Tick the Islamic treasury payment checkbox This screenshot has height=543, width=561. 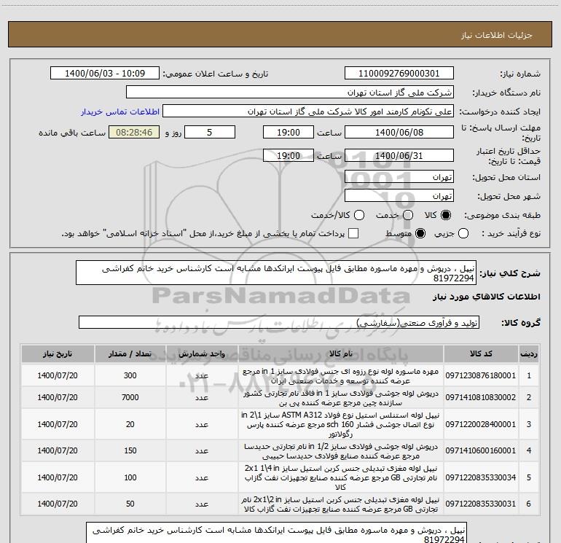tap(353, 233)
